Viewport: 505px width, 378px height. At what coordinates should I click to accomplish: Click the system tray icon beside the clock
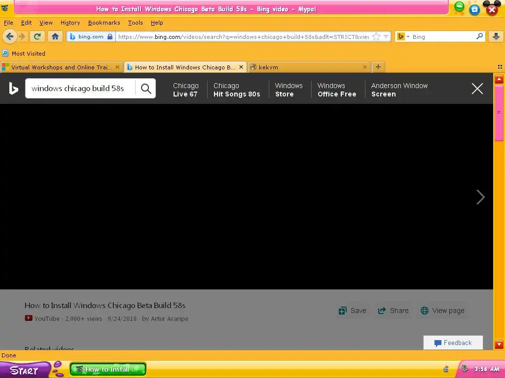(x=465, y=369)
